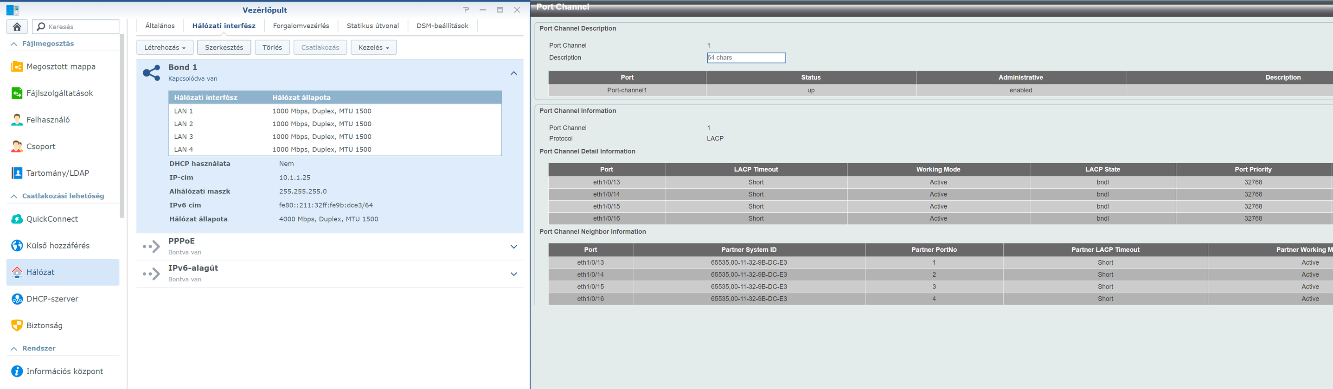1333x389 pixels.
Task: Open the Csoport group icon
Action: (x=17, y=147)
